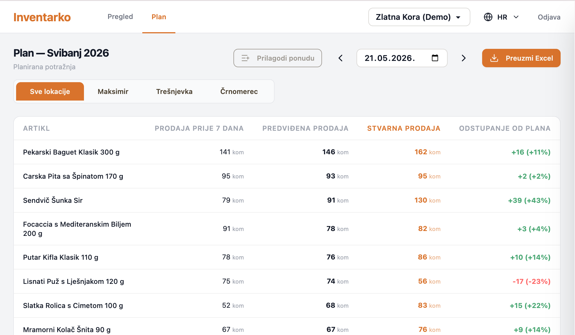This screenshot has width=575, height=335.
Task: Click the ARTIKL column header
Action: click(x=36, y=128)
